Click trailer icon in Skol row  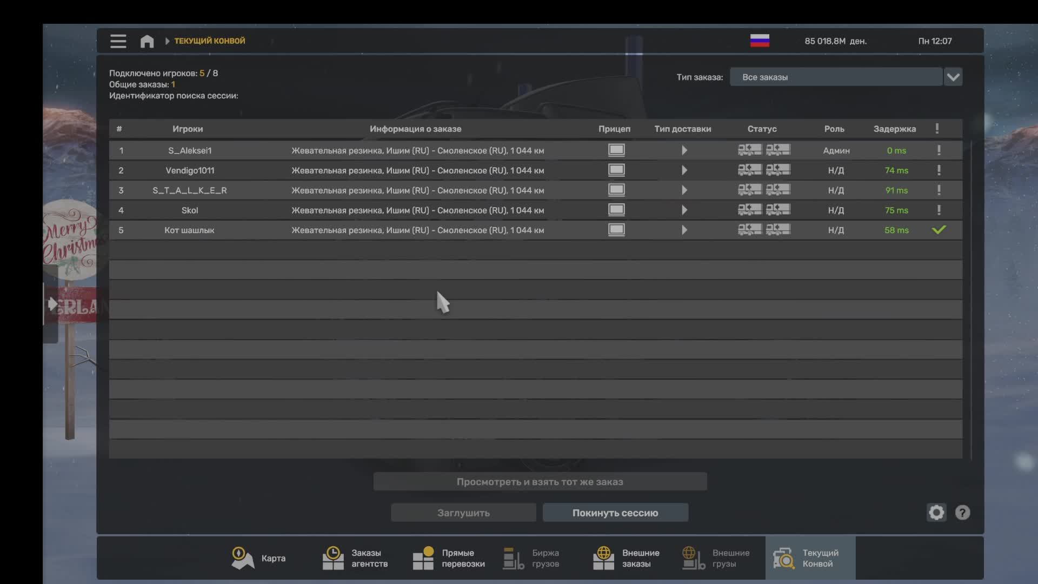coord(616,210)
